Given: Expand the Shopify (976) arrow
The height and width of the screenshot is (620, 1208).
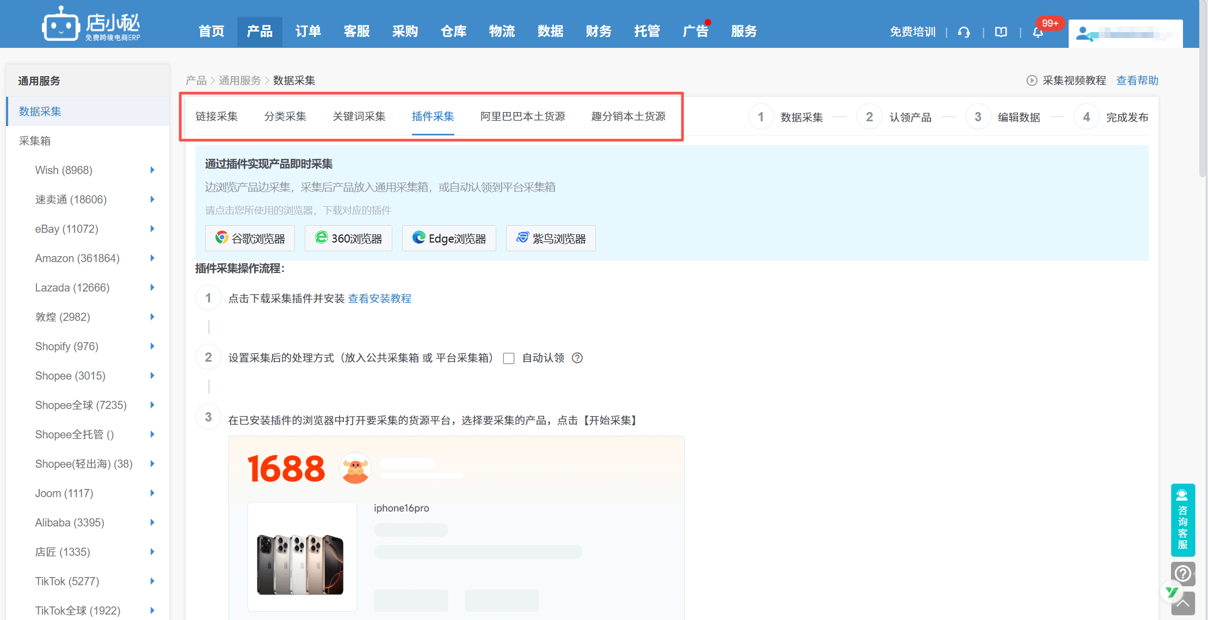Looking at the screenshot, I should [152, 346].
